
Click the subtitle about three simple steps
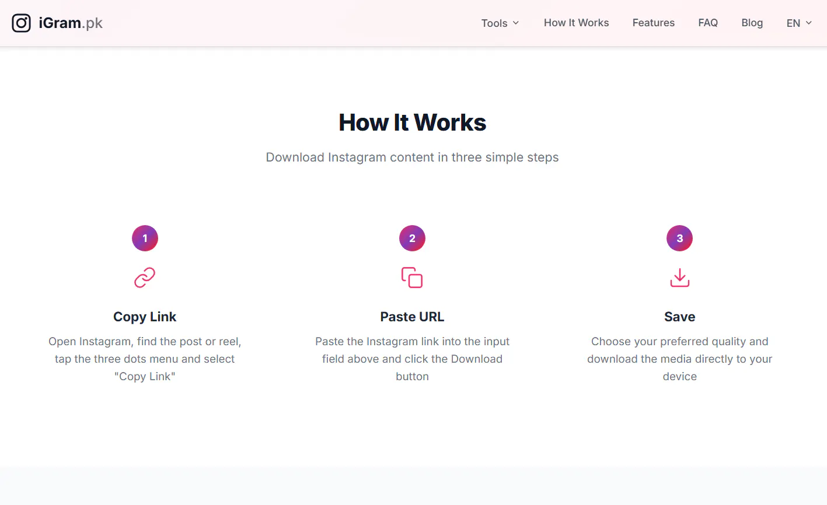pos(413,157)
